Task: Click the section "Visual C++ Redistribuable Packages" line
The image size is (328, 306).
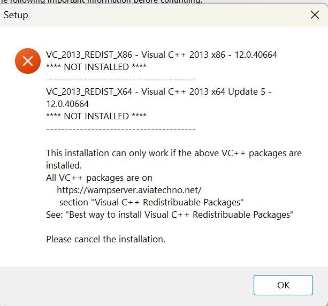Action: (151, 202)
